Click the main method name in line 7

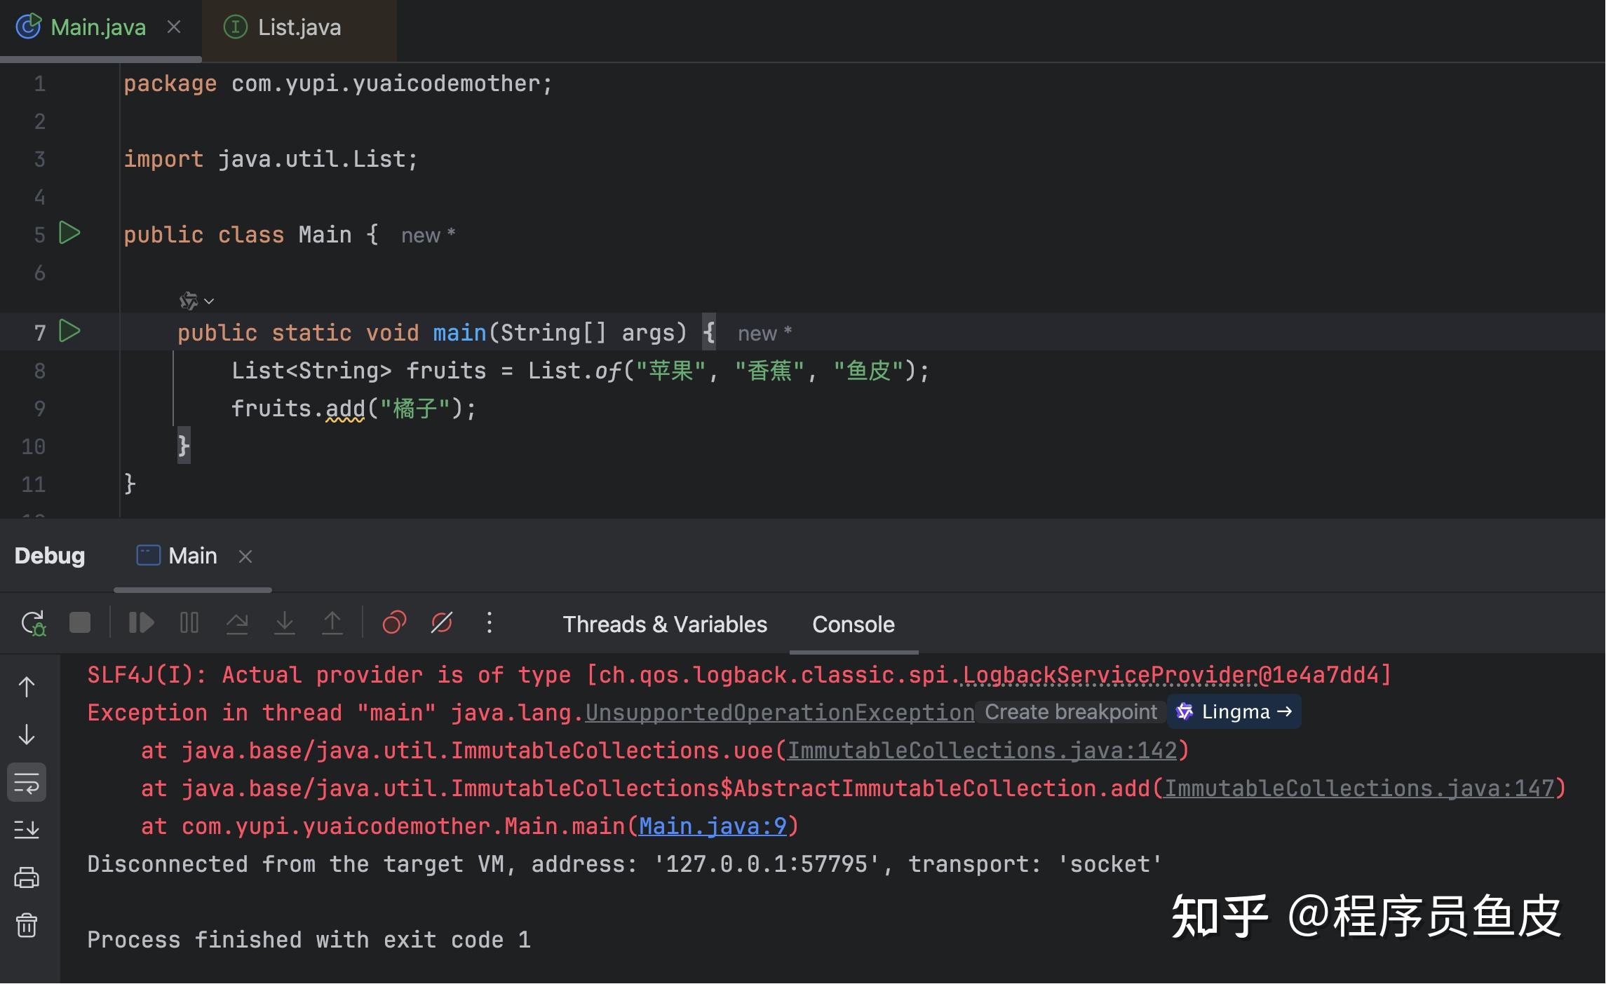[459, 332]
